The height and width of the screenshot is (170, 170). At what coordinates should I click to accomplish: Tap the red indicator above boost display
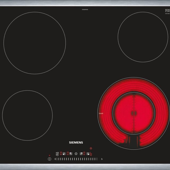coord(91,148)
